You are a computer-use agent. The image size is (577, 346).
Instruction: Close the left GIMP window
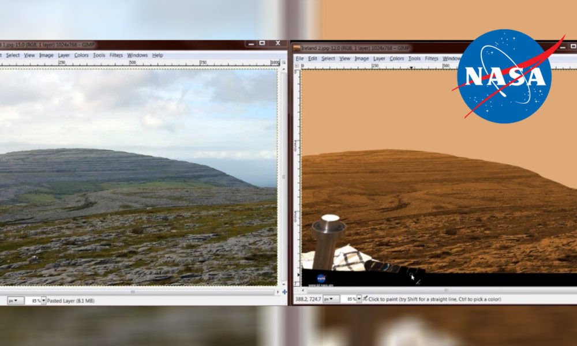(278, 43)
